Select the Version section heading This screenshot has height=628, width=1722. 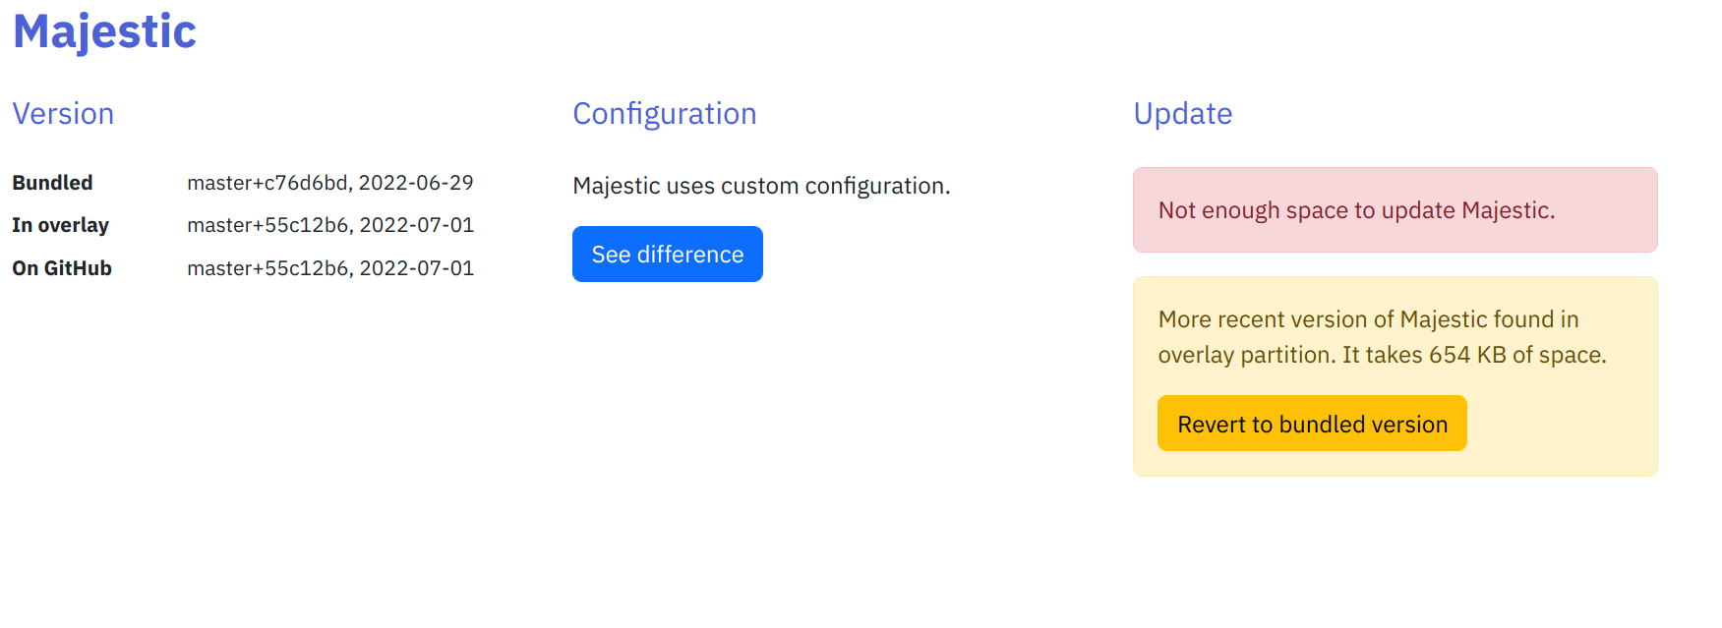[63, 113]
